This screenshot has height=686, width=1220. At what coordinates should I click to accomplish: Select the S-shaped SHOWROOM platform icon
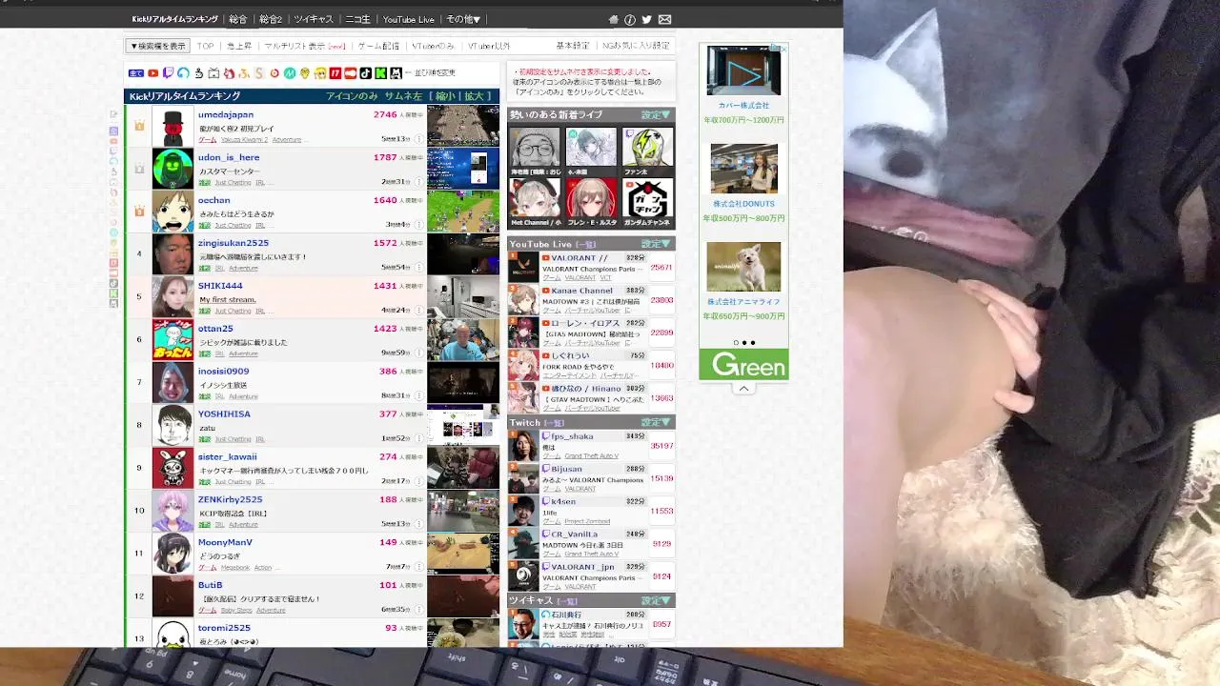(x=259, y=73)
